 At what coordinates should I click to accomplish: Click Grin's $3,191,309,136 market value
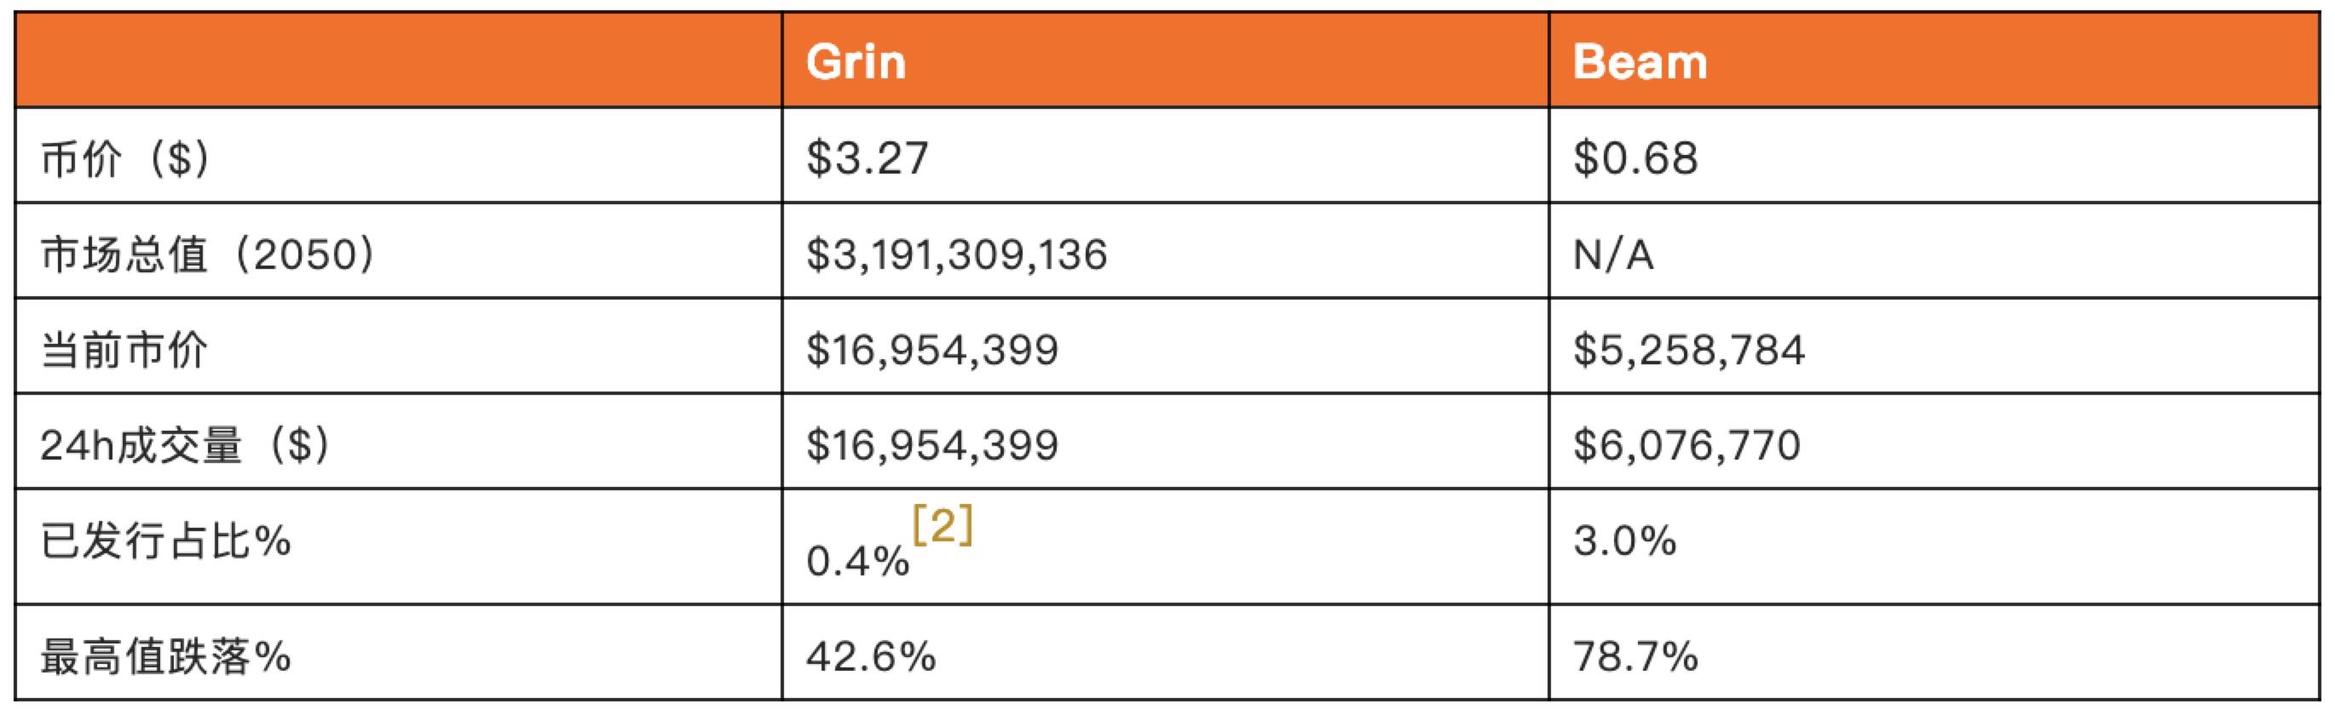[956, 255]
